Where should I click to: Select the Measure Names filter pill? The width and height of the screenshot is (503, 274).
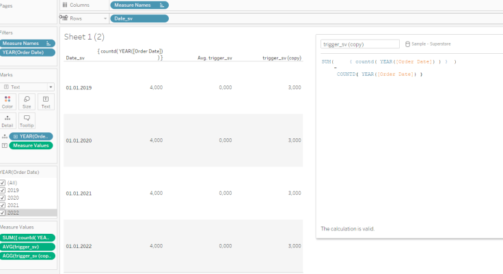[x=27, y=43]
